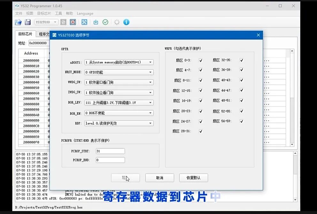
Task: Click the 写入 write button
Action: click(x=125, y=178)
